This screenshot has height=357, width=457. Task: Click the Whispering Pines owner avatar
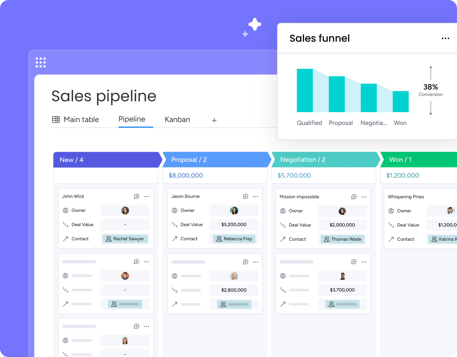pyautogui.click(x=451, y=211)
